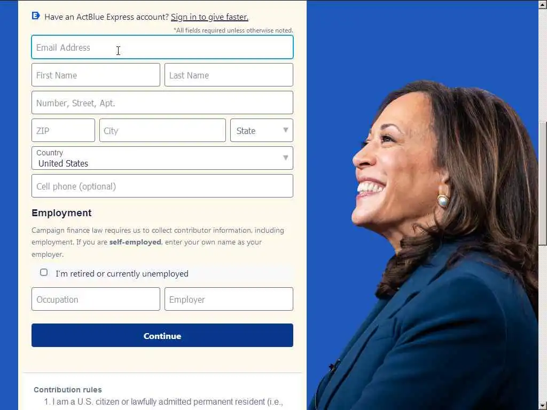Click the scrollbar up arrow

coord(543,4)
